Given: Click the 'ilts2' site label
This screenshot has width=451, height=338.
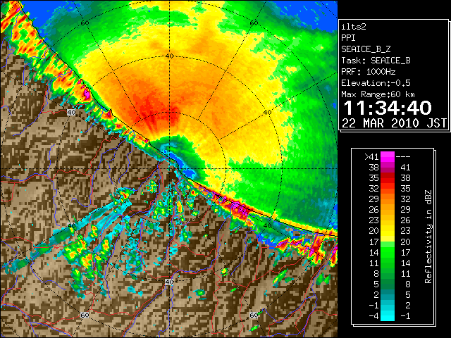Looking at the screenshot, I should coord(354,27).
